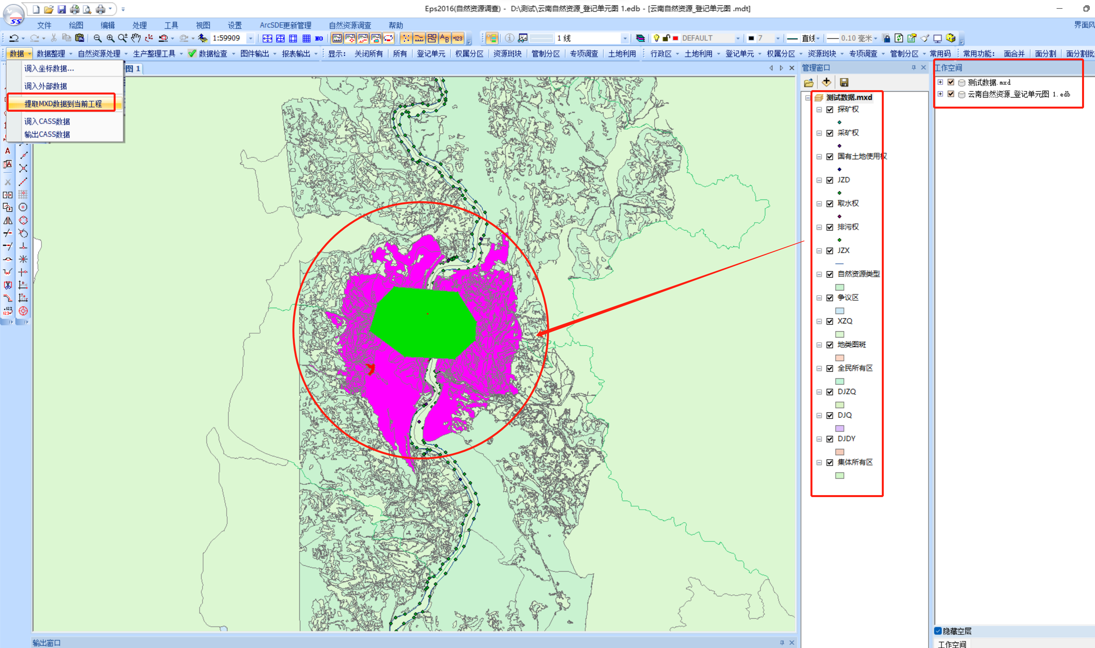Select the mirror tool in left toolbar
This screenshot has height=648, width=1095.
(7, 221)
